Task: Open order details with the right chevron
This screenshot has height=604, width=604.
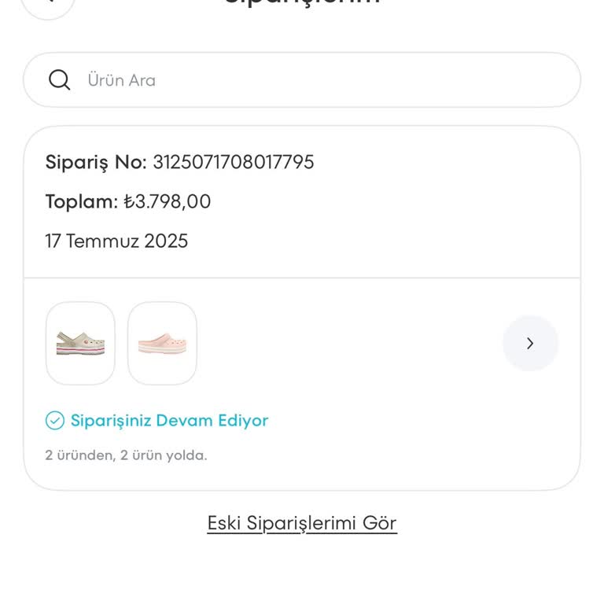Action: (530, 343)
